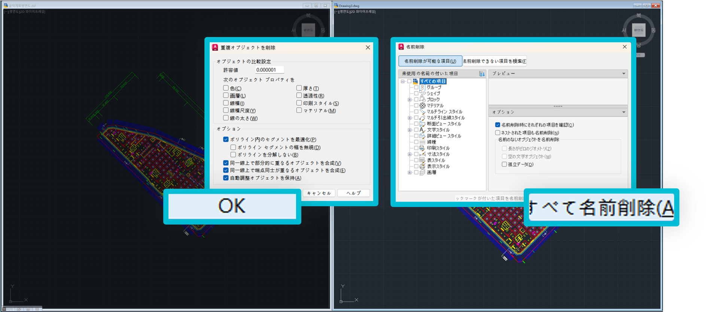The image size is (706, 312).
Task: Expand the 文字スタイル tree node
Action: (x=410, y=130)
